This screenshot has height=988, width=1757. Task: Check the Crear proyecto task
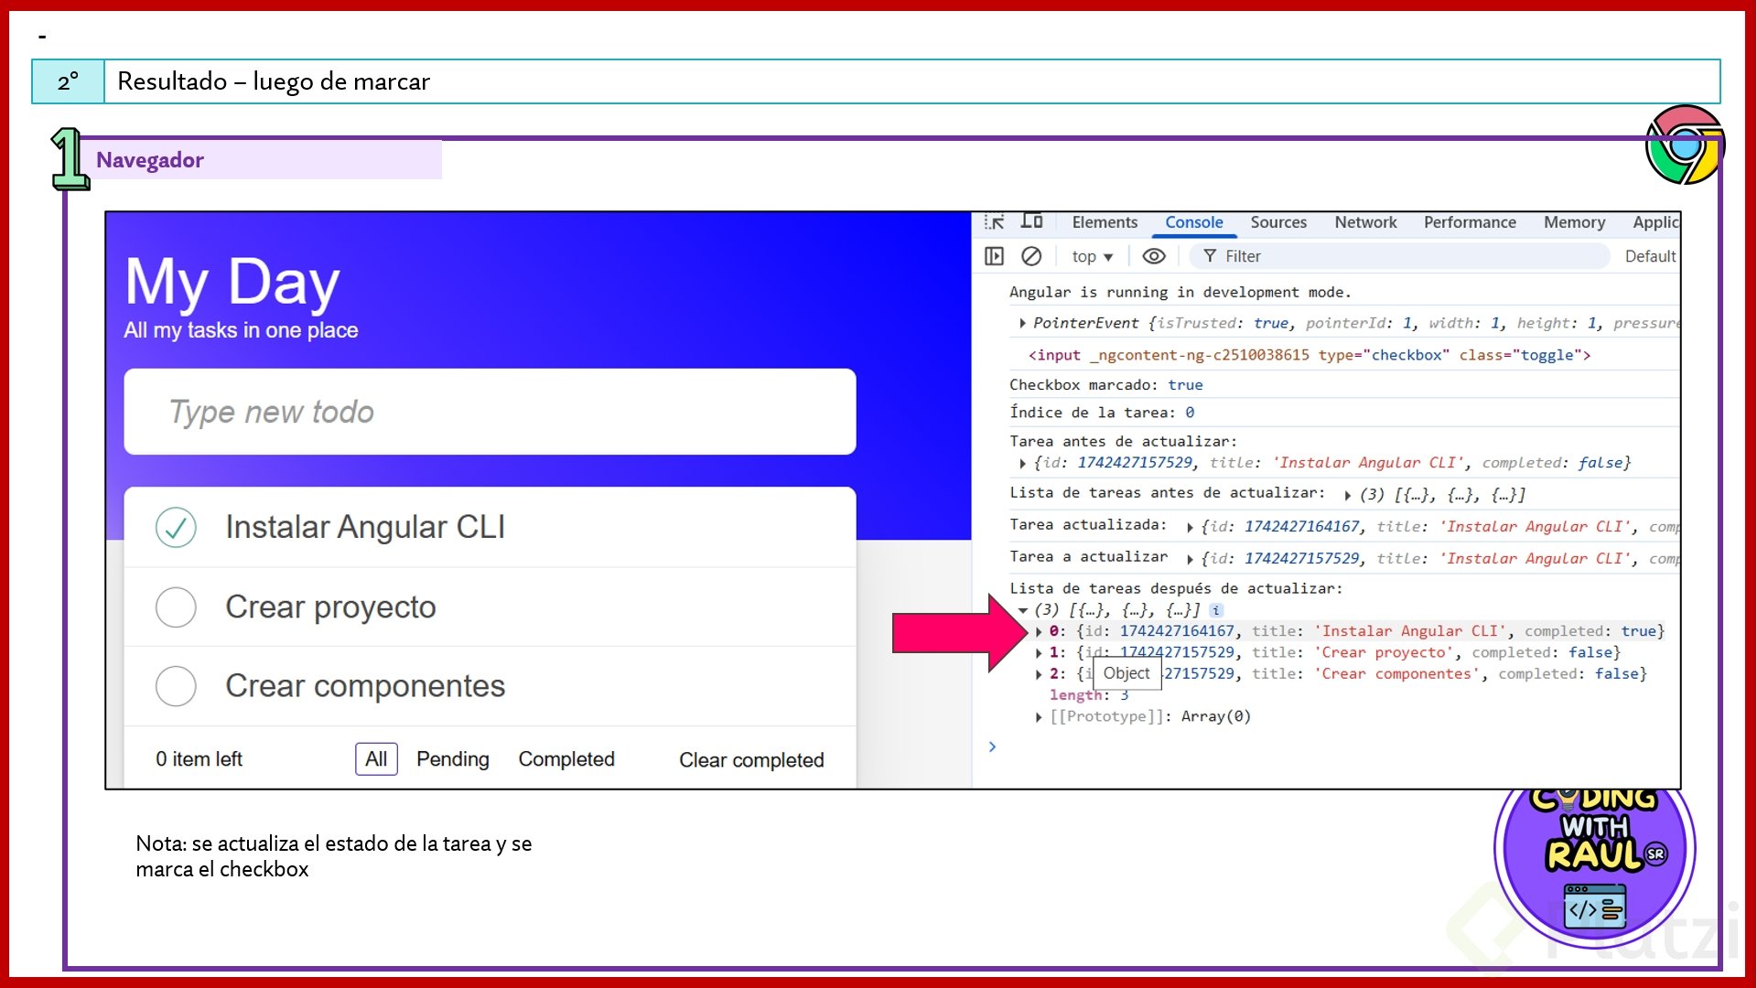click(176, 607)
